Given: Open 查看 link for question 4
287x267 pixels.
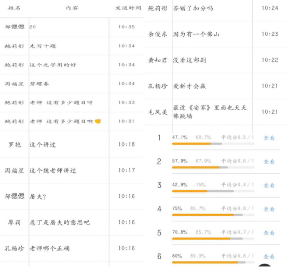Looking at the screenshot, I should point(269,209).
